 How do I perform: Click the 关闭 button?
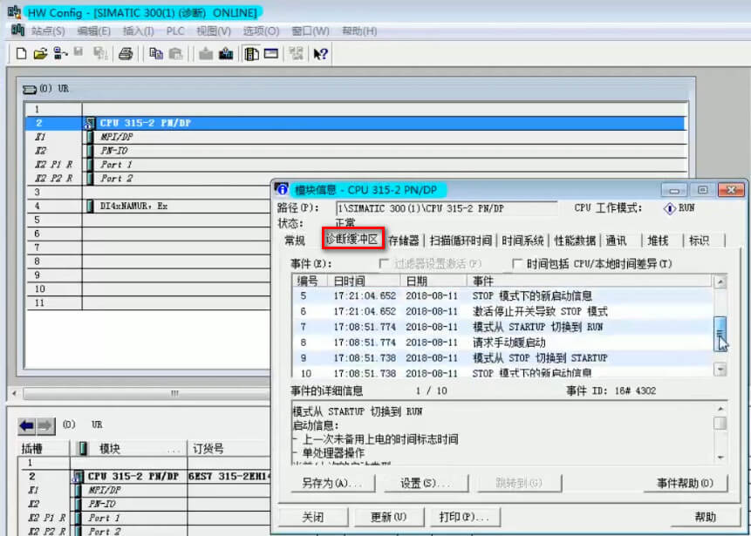pyautogui.click(x=313, y=517)
